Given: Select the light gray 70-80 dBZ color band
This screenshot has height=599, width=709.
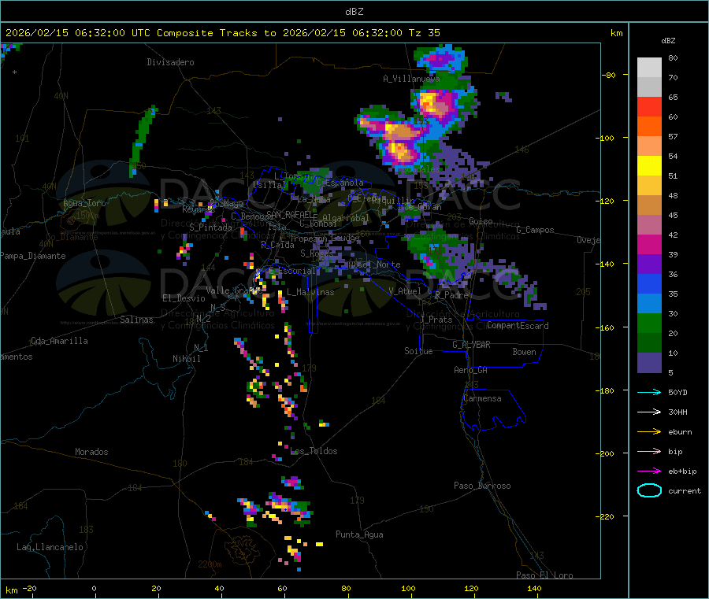Looking at the screenshot, I should 649,68.
